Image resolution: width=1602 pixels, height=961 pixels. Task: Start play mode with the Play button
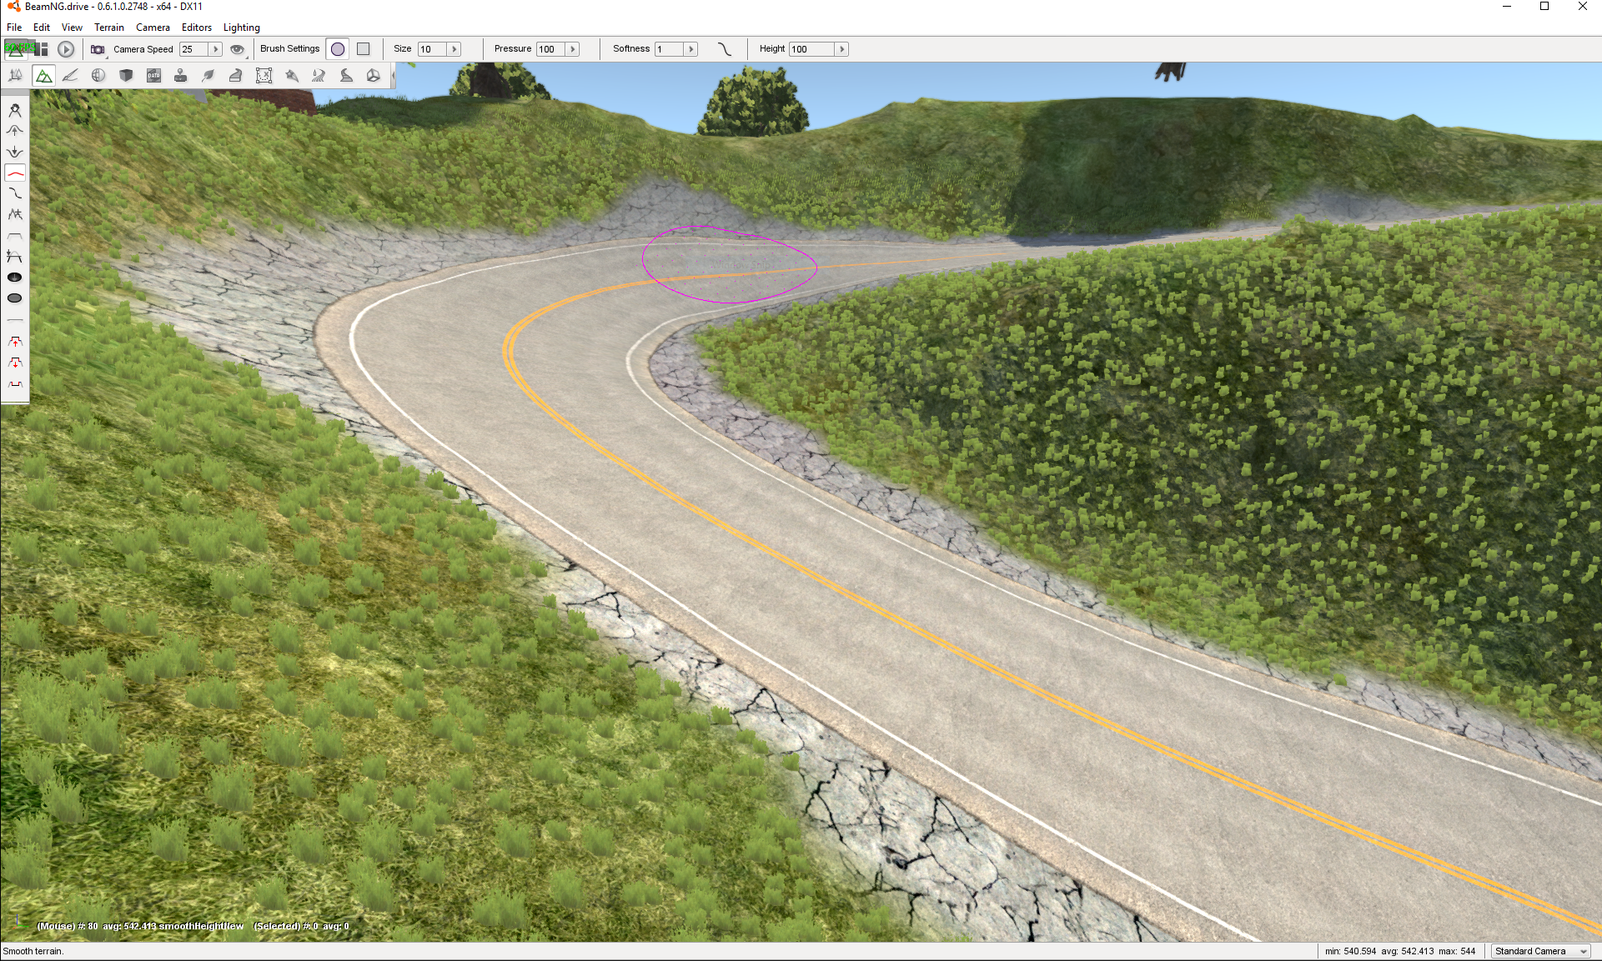pyautogui.click(x=66, y=49)
